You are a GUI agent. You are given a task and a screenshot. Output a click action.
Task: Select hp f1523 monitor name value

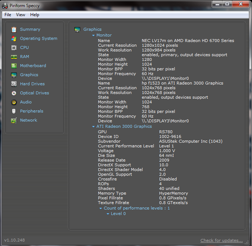coord(182,83)
